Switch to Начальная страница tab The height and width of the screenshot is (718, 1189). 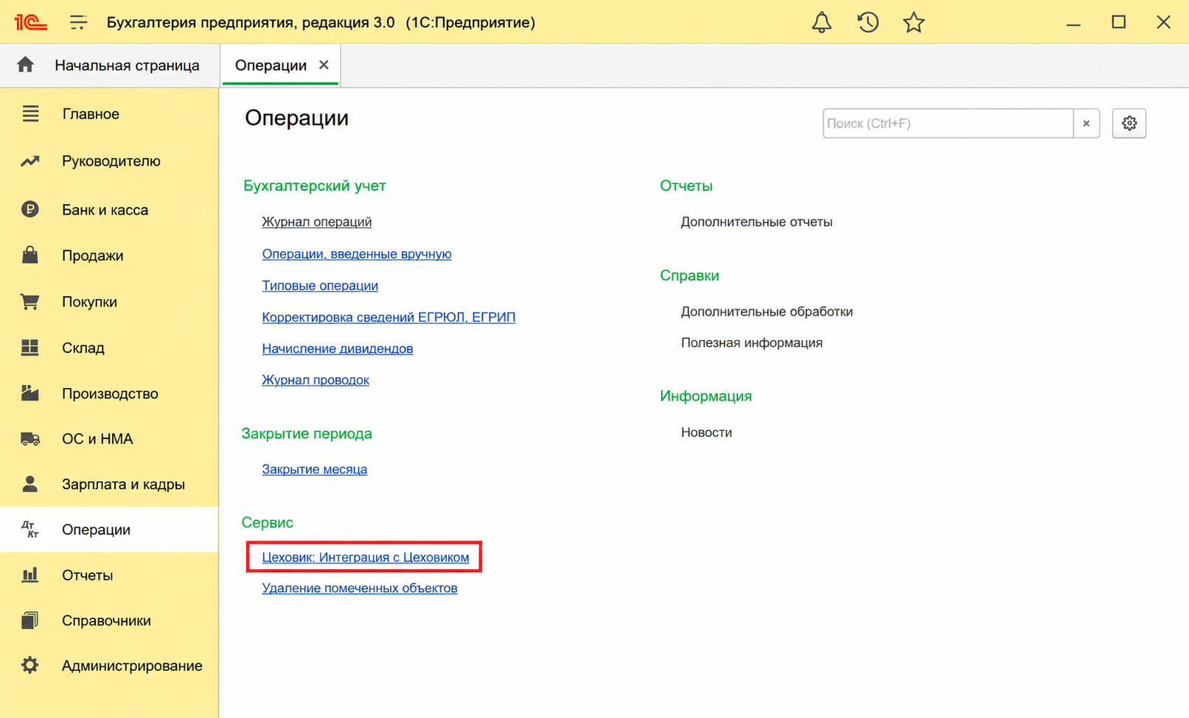tap(127, 66)
